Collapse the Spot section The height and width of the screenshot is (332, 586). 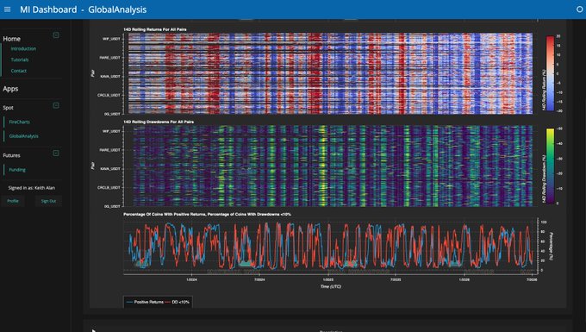click(x=56, y=105)
